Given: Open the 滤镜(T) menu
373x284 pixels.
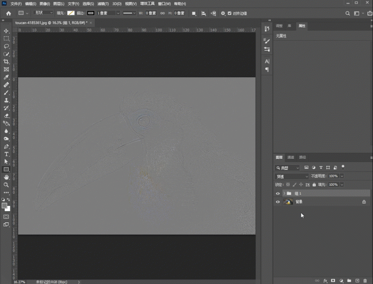Looking at the screenshot, I should tap(103, 4).
